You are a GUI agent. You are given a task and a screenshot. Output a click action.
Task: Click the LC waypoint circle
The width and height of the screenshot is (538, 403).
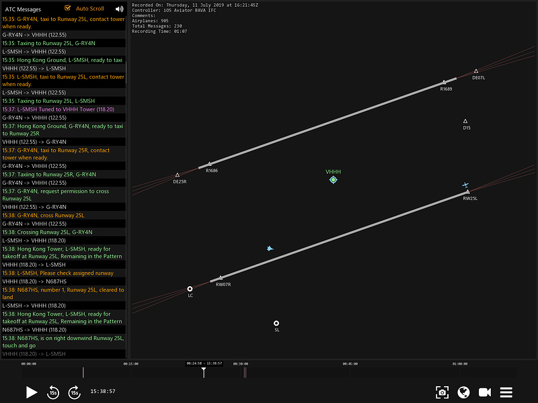click(190, 289)
